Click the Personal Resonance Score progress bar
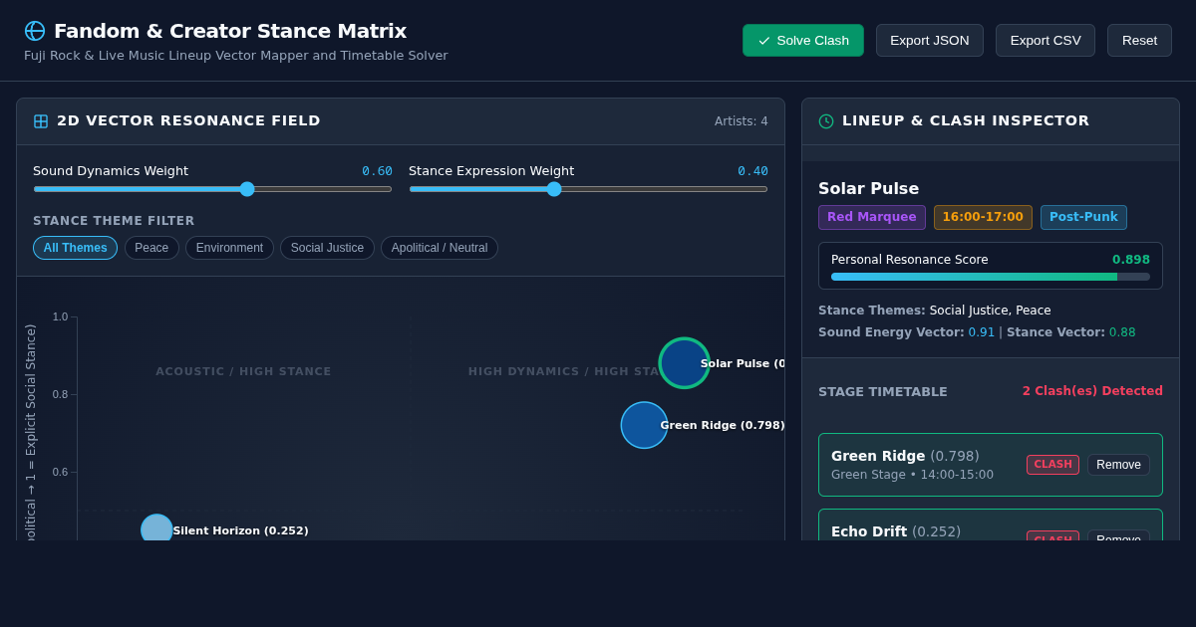This screenshot has width=1196, height=627. (991, 277)
